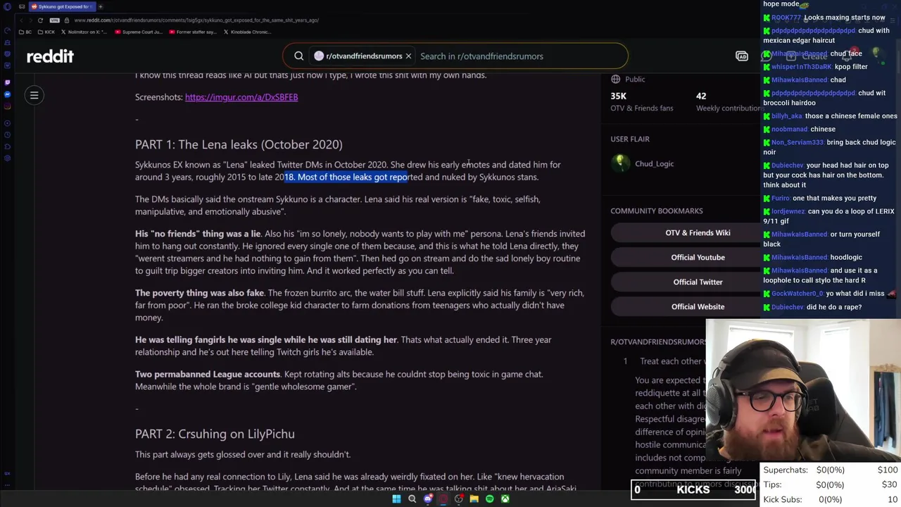Click the browser address bar URL
The width and height of the screenshot is (901, 507).
coord(196,20)
